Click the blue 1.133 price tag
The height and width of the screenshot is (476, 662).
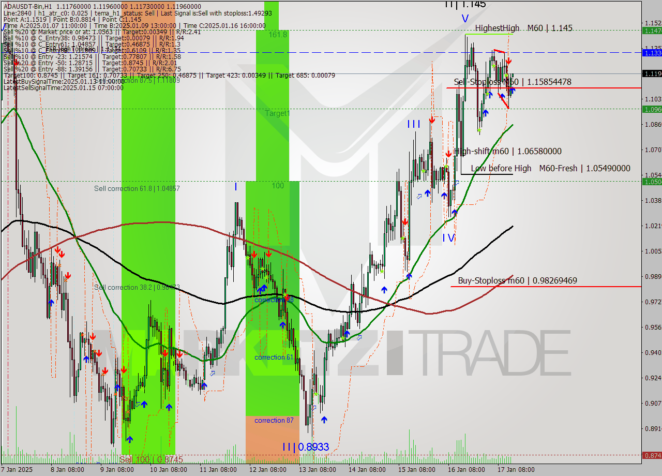click(x=652, y=52)
